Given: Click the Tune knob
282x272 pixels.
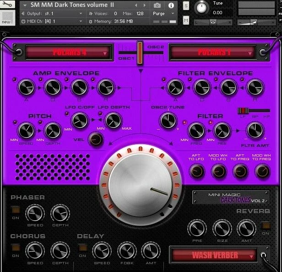Looking at the screenshot, I should [x=201, y=8].
